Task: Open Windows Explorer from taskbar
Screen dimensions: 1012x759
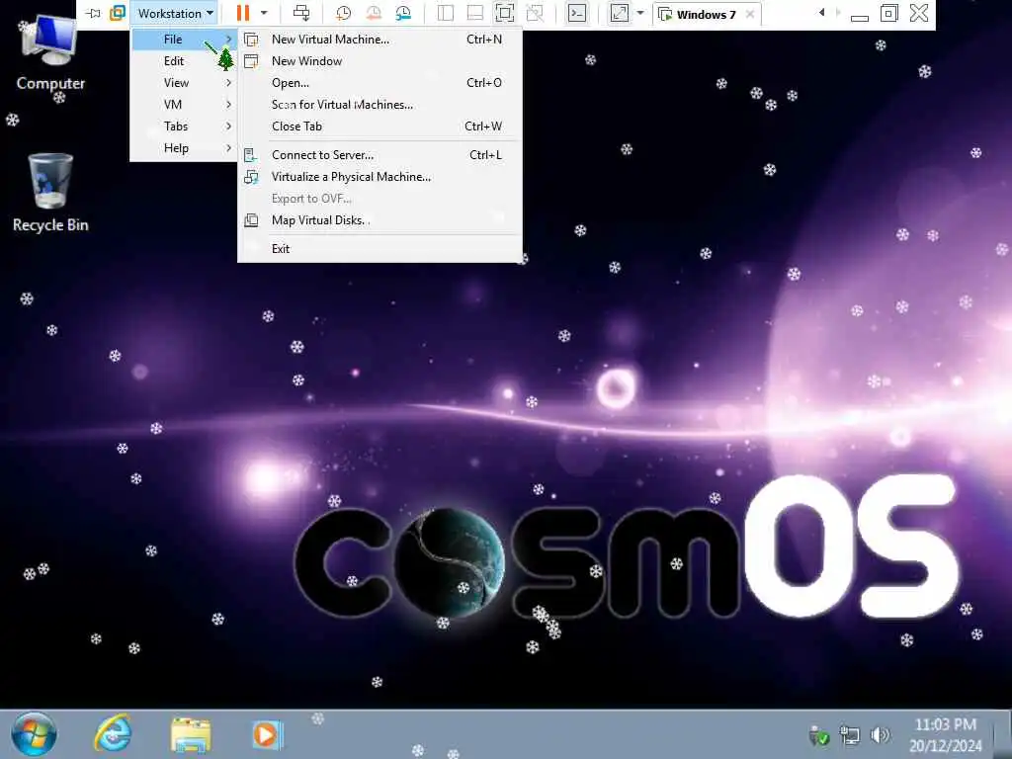Action: click(191, 734)
